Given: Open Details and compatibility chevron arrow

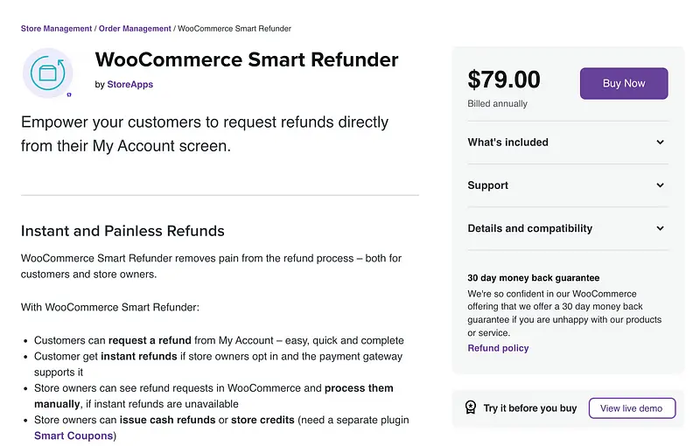Looking at the screenshot, I should click(x=661, y=228).
